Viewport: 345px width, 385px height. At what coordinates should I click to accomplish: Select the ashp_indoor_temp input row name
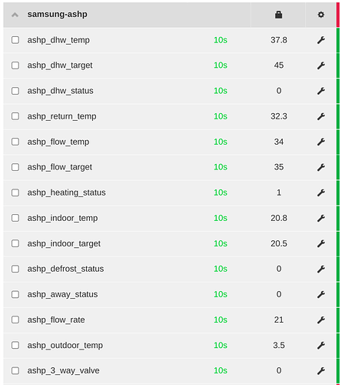click(62, 218)
